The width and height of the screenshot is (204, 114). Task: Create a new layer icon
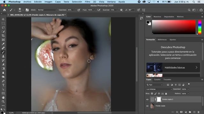click(194, 112)
